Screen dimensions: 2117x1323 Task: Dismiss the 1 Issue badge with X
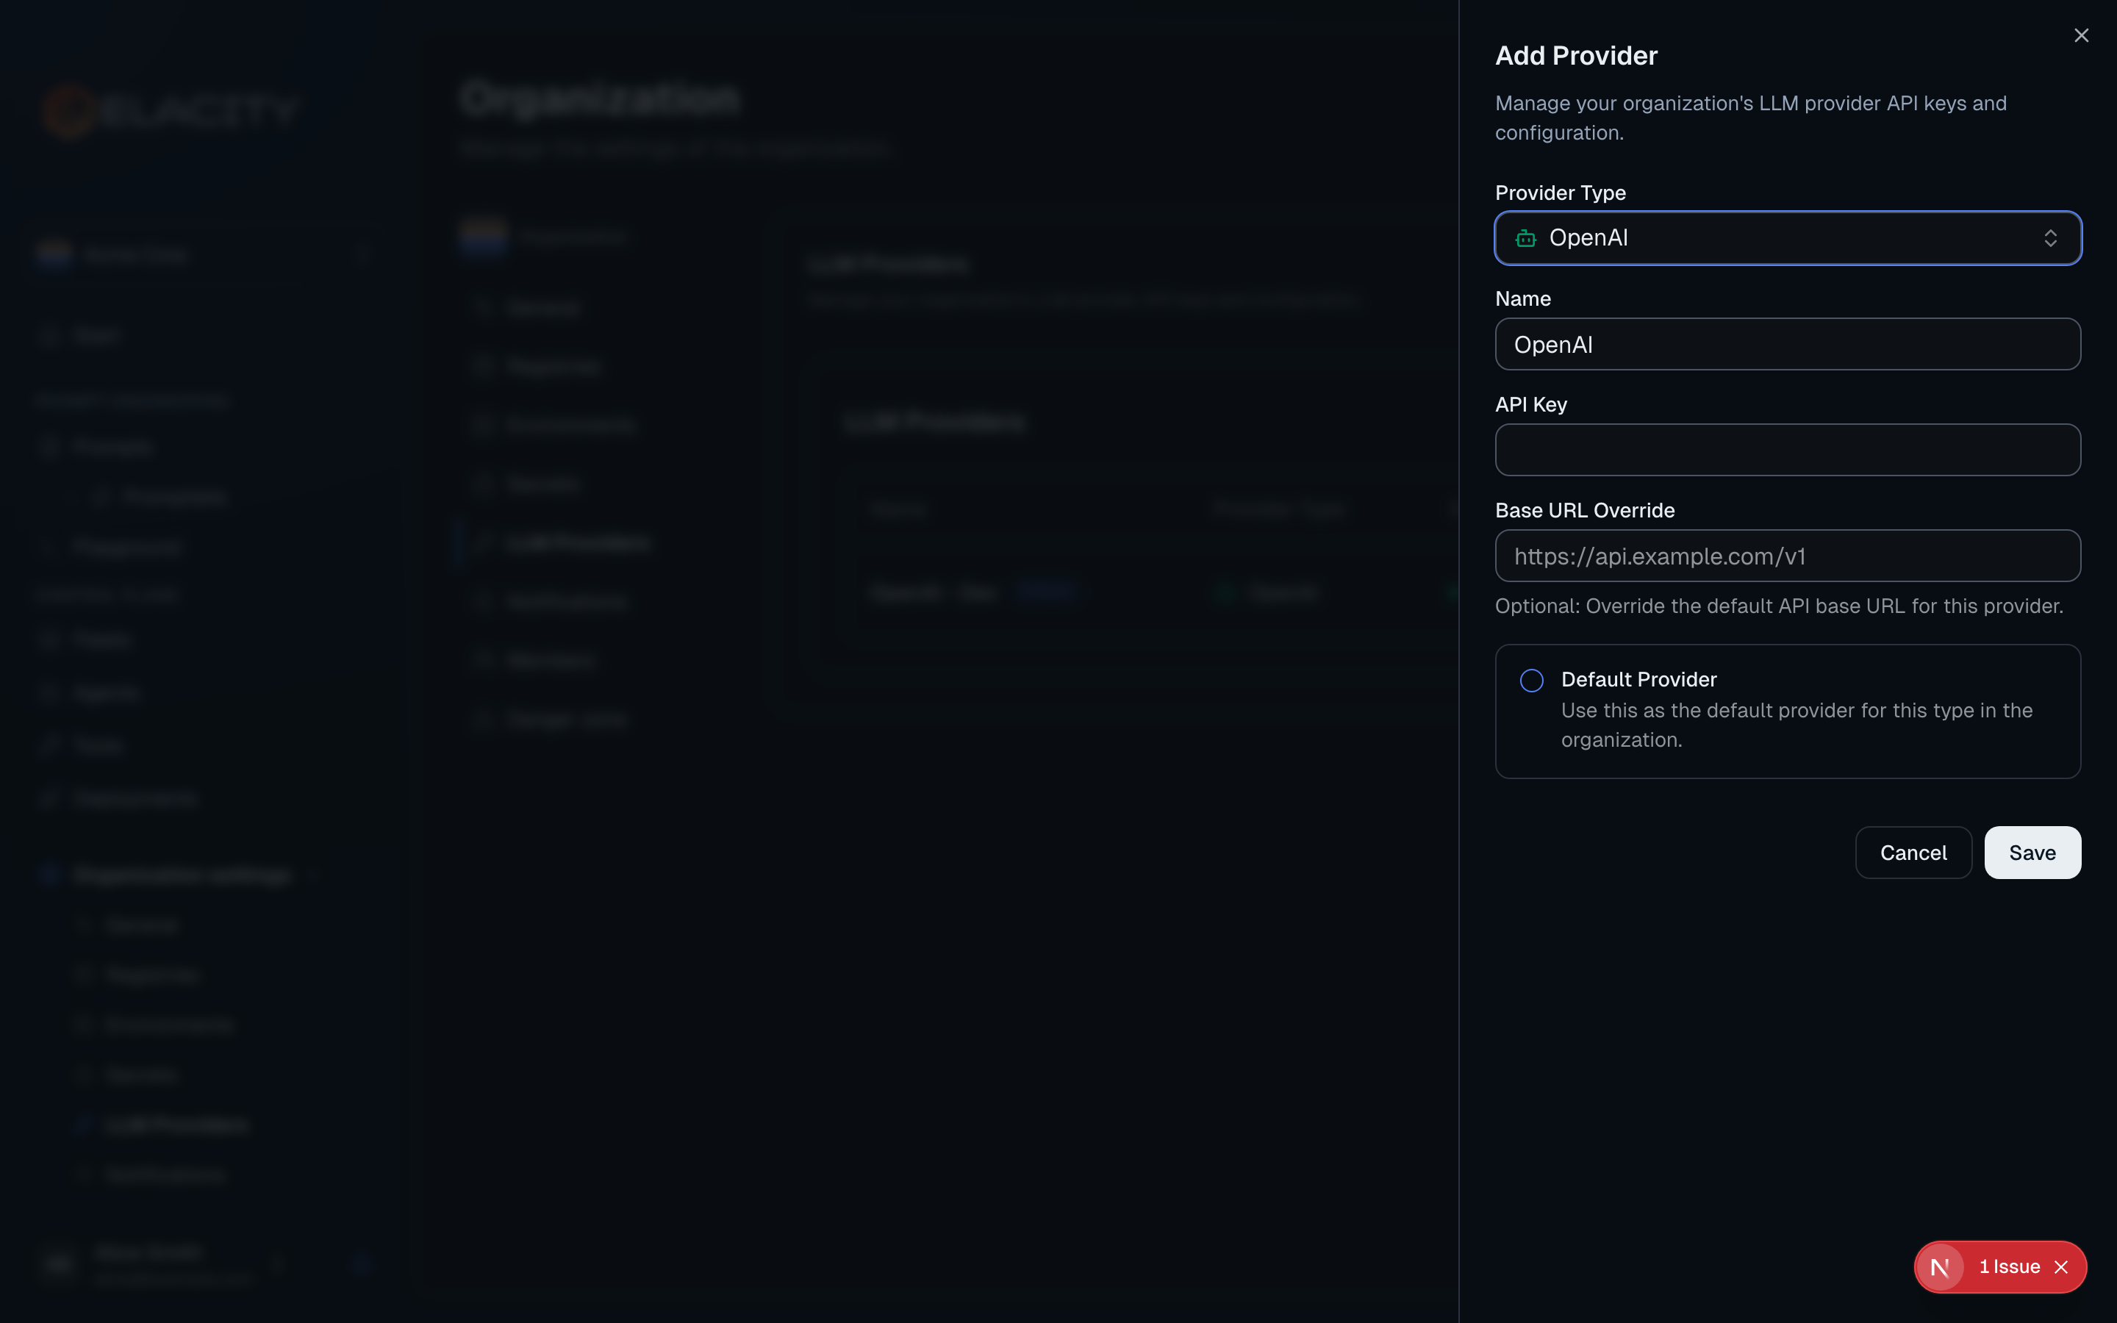2061,1266
